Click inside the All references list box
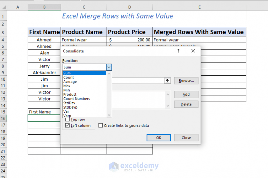Viewport: 268px width, 178px height. pos(139,100)
